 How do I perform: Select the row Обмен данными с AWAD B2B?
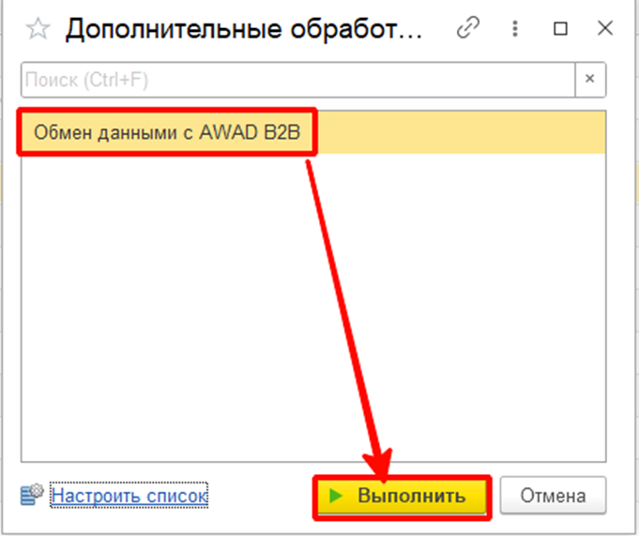(x=313, y=132)
